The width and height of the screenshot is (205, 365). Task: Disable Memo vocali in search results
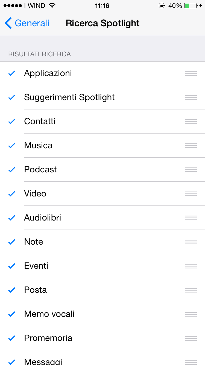(11, 314)
